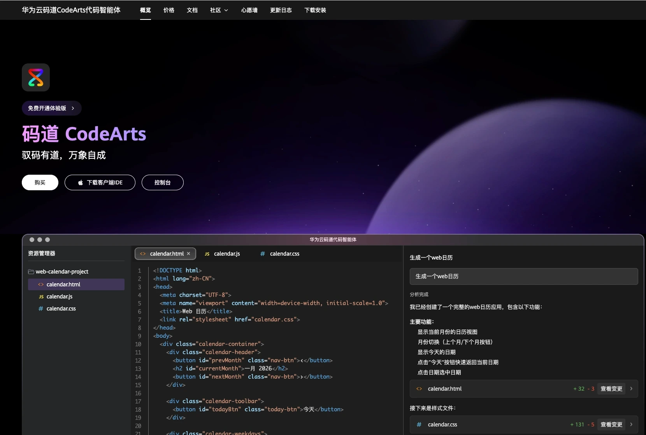The height and width of the screenshot is (435, 646).
Task: Click the HTML icon in calendar.html change card
Action: point(419,389)
